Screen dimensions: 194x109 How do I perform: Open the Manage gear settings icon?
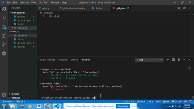pyautogui.click(x=4, y=95)
